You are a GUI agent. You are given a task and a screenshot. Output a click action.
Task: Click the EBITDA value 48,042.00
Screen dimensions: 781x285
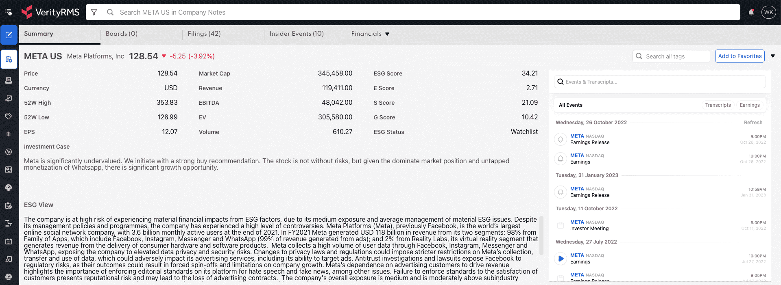337,103
